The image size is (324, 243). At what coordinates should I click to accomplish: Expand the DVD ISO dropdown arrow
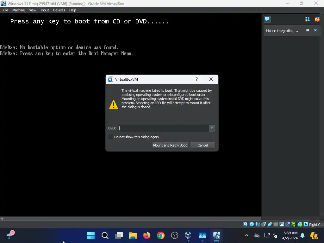point(212,128)
